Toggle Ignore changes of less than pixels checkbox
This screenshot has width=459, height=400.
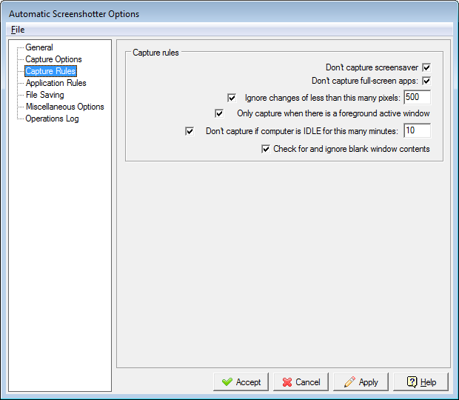[x=232, y=98]
